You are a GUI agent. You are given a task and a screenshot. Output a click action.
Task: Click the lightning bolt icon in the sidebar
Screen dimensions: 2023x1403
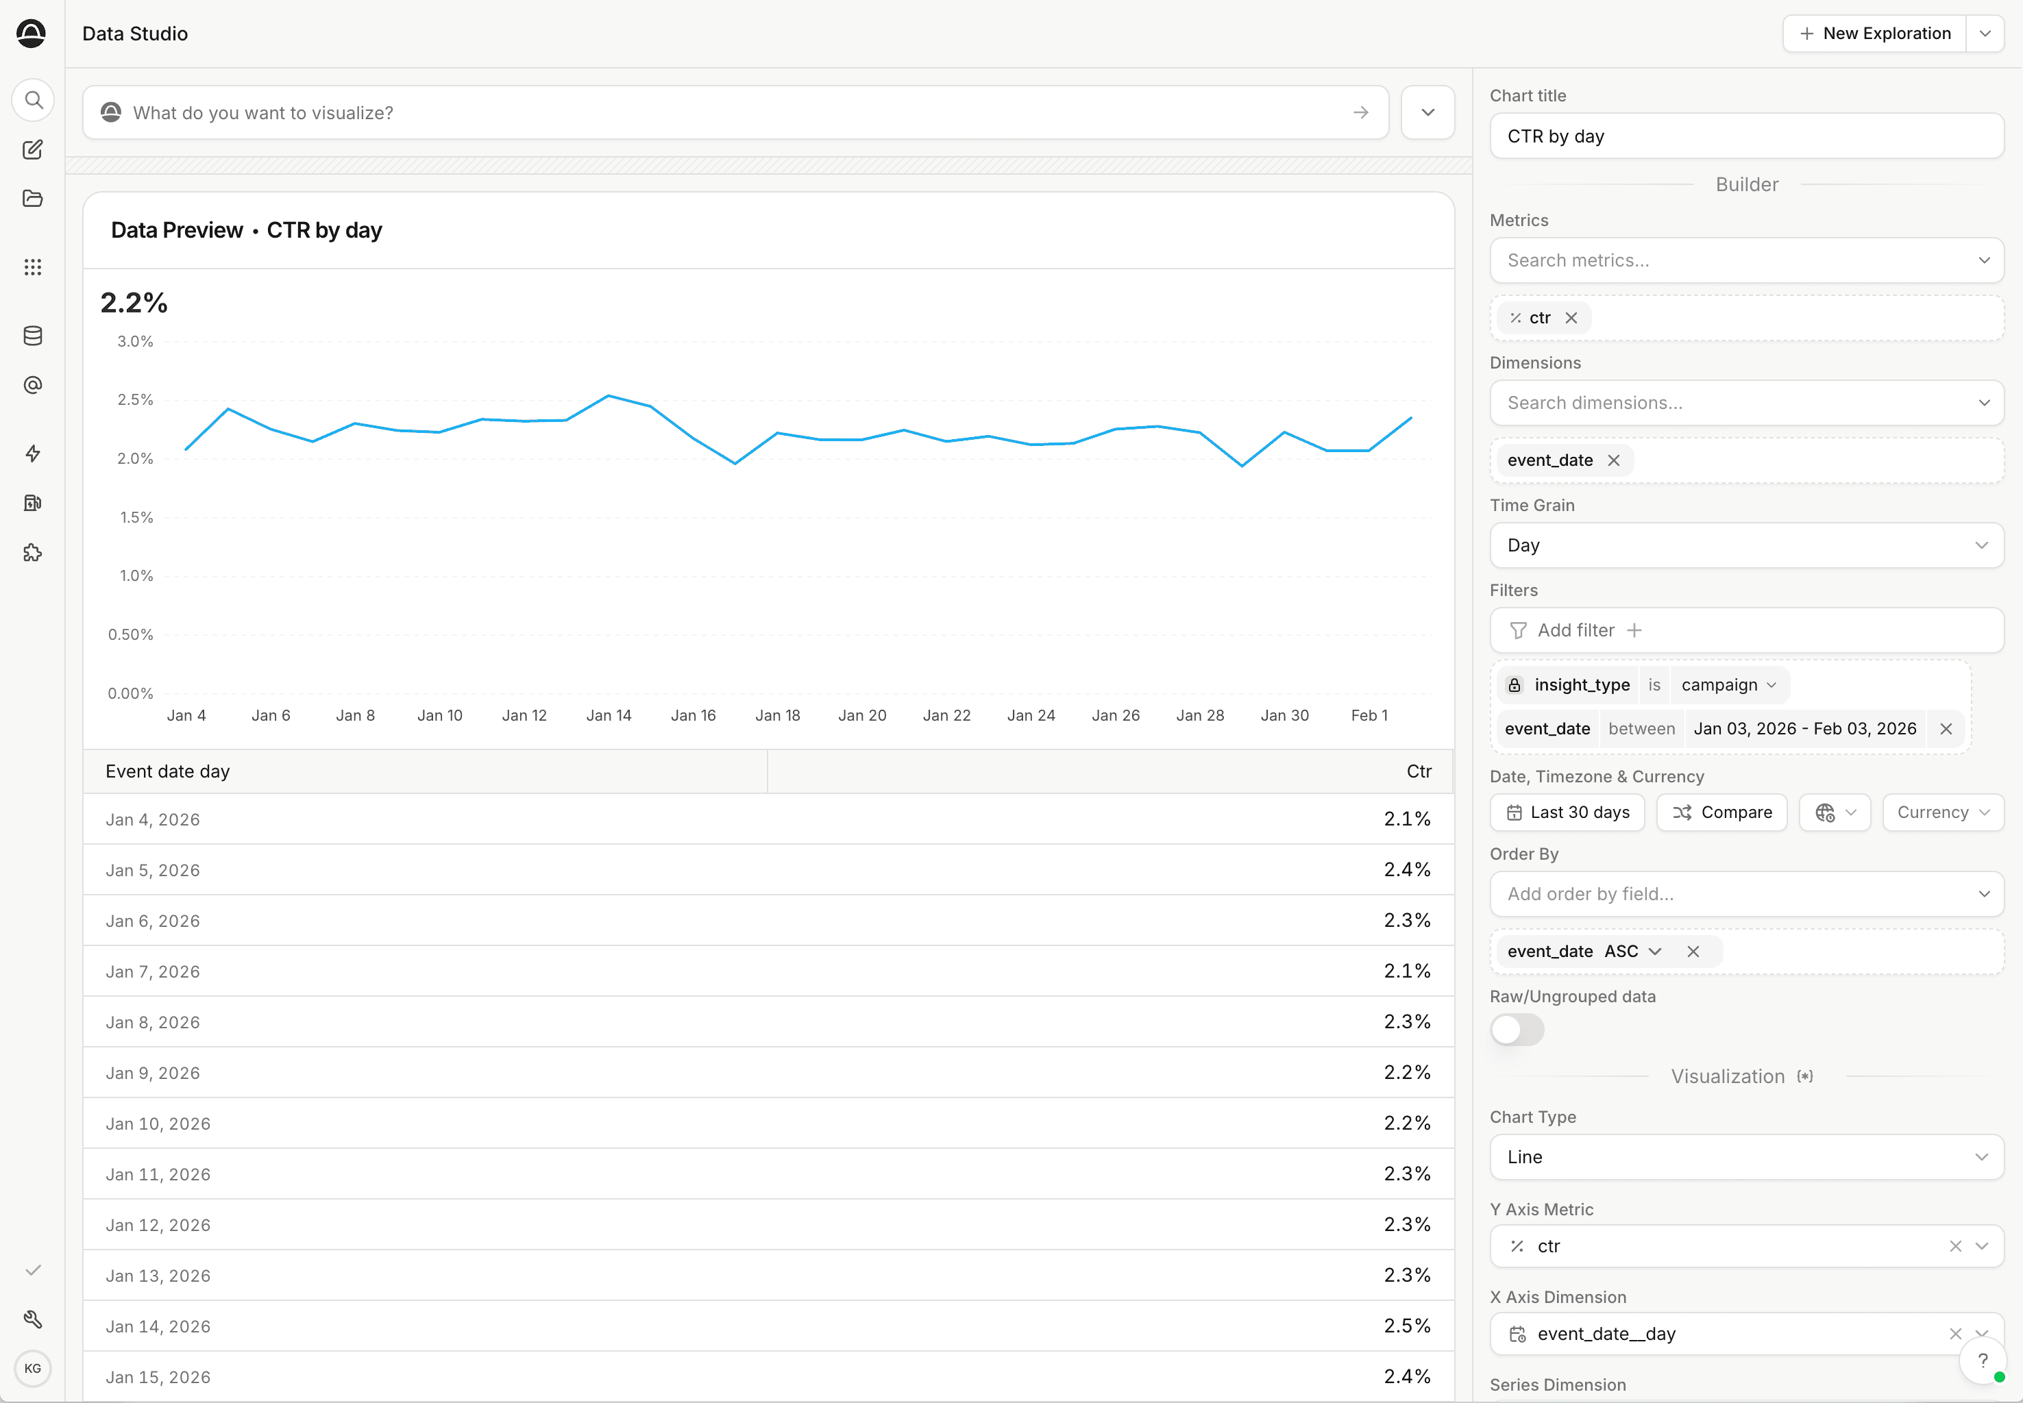tap(32, 454)
